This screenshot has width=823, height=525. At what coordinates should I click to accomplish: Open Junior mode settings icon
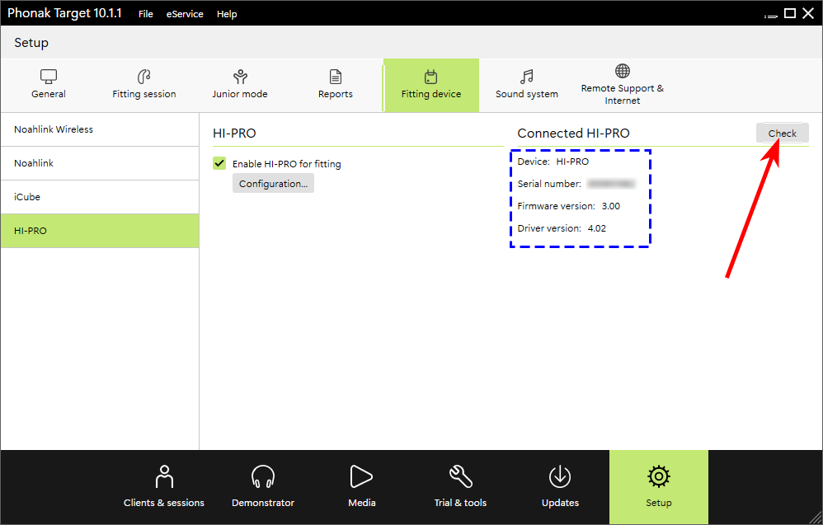point(240,77)
